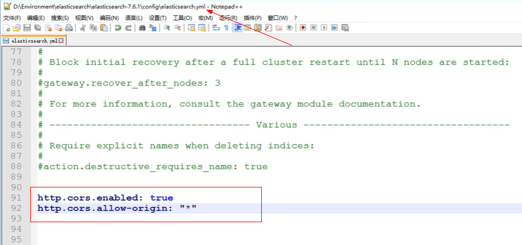522x245 pixels.
Task: Toggle the Indent Guide toolbar icon
Action: [237, 28]
